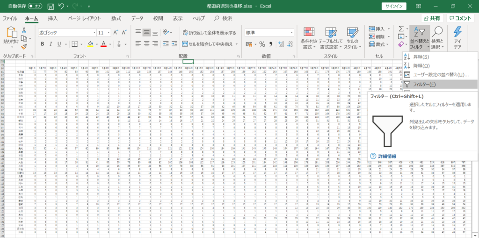Click the Copy icon
Screen dimensions: 479x238
coord(24,38)
